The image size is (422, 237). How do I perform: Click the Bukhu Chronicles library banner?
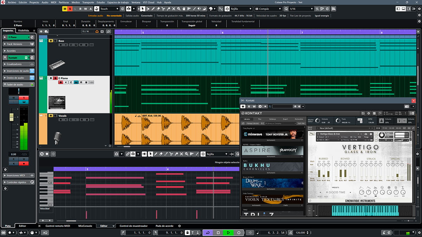pos(273,166)
